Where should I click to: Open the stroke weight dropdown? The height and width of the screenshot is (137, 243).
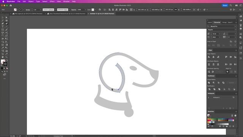point(41,10)
